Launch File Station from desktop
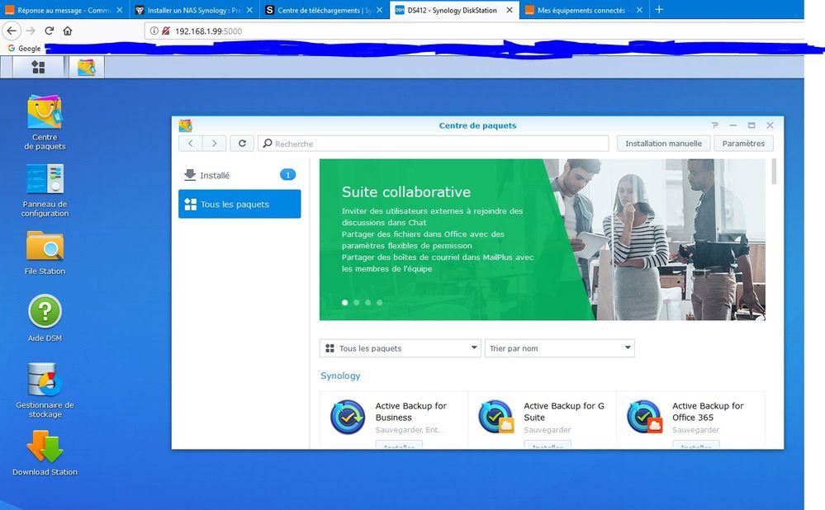Image resolution: width=825 pixels, height=510 pixels. (x=45, y=247)
